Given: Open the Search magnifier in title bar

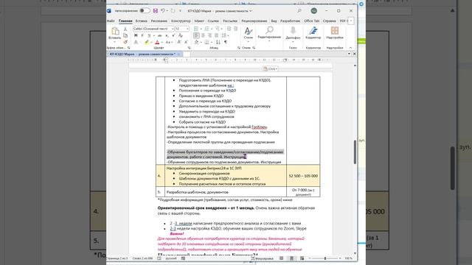Looking at the screenshot, I should click(x=299, y=11).
